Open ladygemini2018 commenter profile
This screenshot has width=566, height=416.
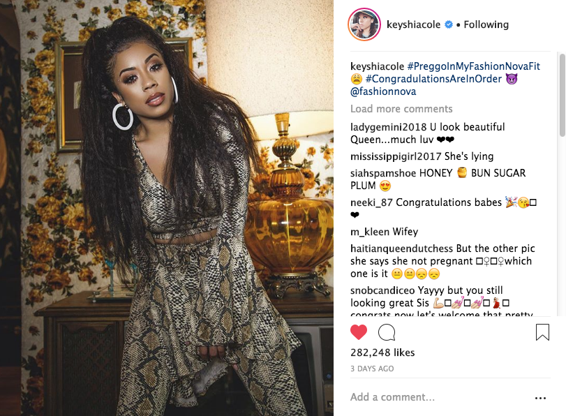[x=389, y=127]
